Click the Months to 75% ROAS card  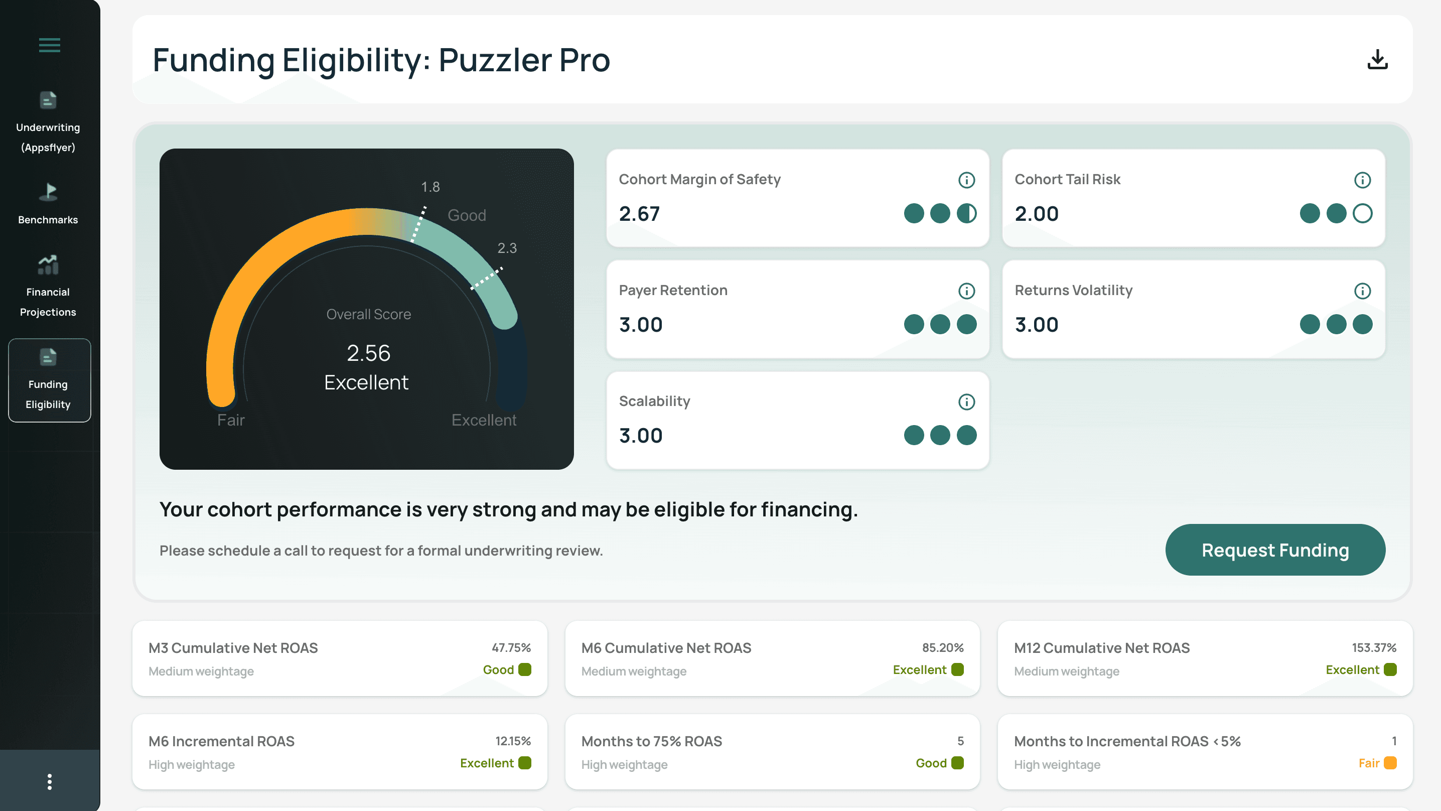(x=772, y=752)
